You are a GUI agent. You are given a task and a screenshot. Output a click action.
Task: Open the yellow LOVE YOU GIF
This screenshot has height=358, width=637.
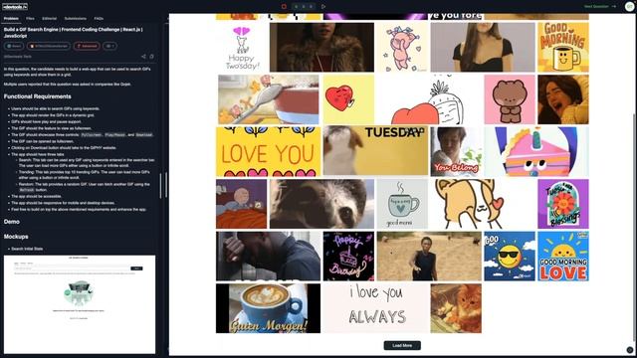click(268, 151)
